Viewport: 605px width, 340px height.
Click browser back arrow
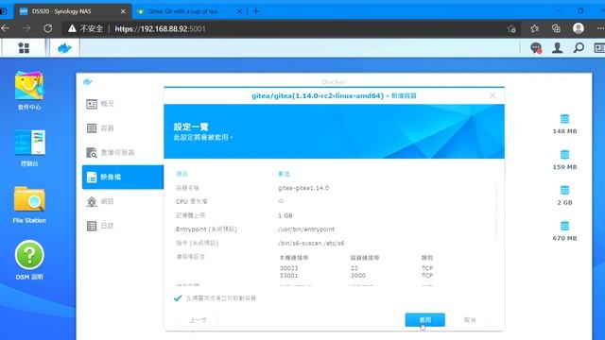(6, 28)
